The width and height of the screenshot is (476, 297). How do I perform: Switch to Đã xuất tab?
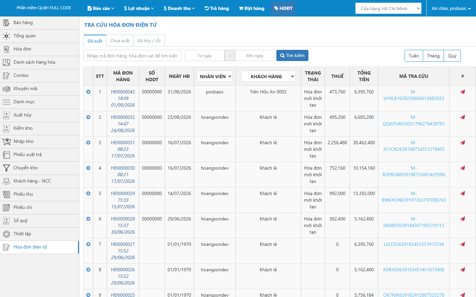(95, 41)
